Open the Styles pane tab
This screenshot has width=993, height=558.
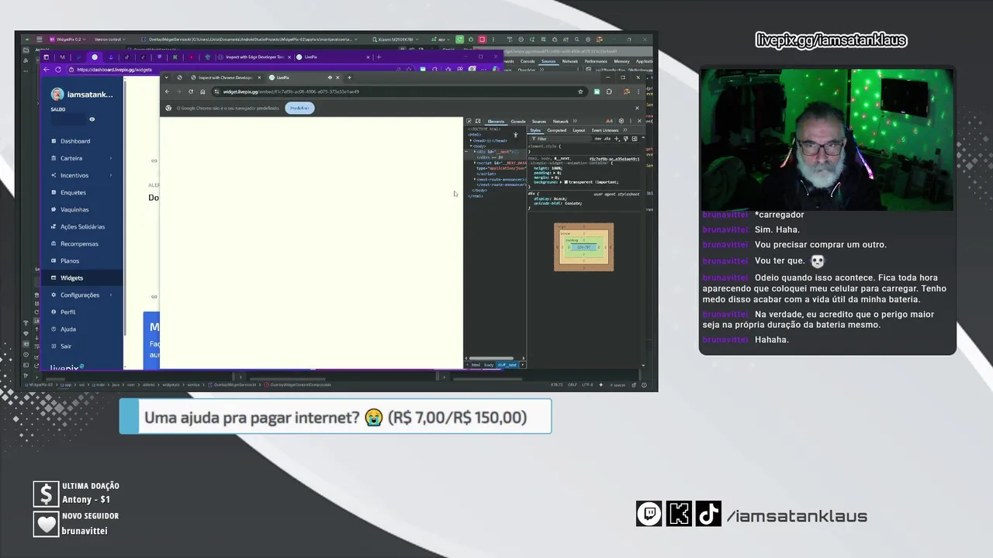tap(535, 130)
